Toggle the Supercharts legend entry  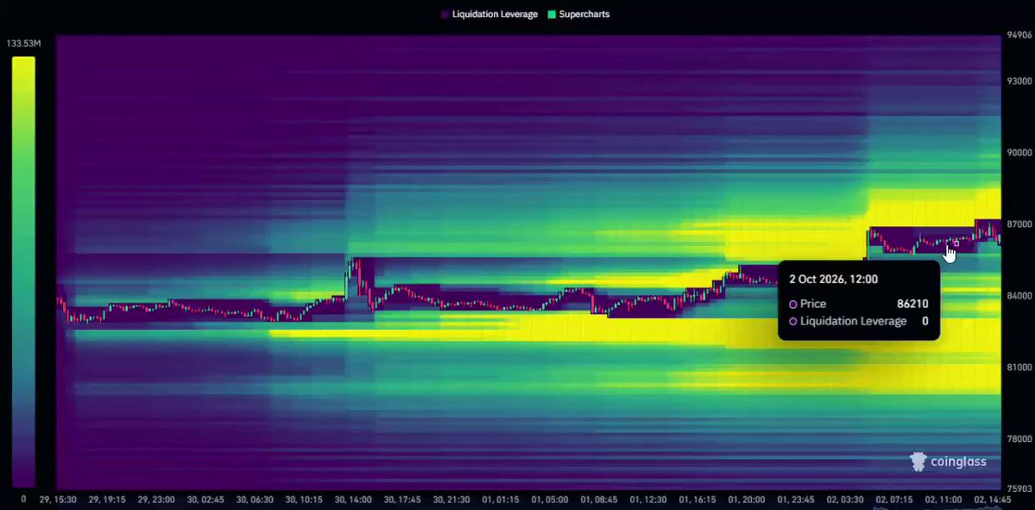click(x=578, y=14)
